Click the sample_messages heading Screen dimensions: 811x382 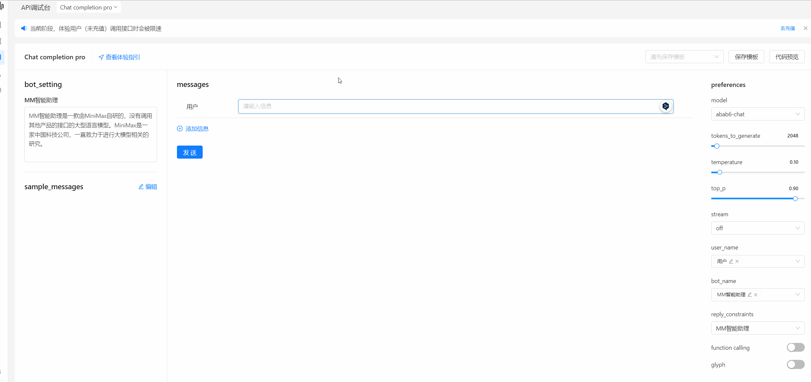(x=54, y=187)
